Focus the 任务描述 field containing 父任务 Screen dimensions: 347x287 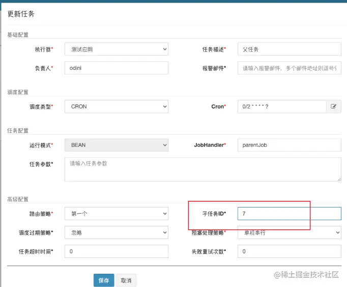coord(289,49)
